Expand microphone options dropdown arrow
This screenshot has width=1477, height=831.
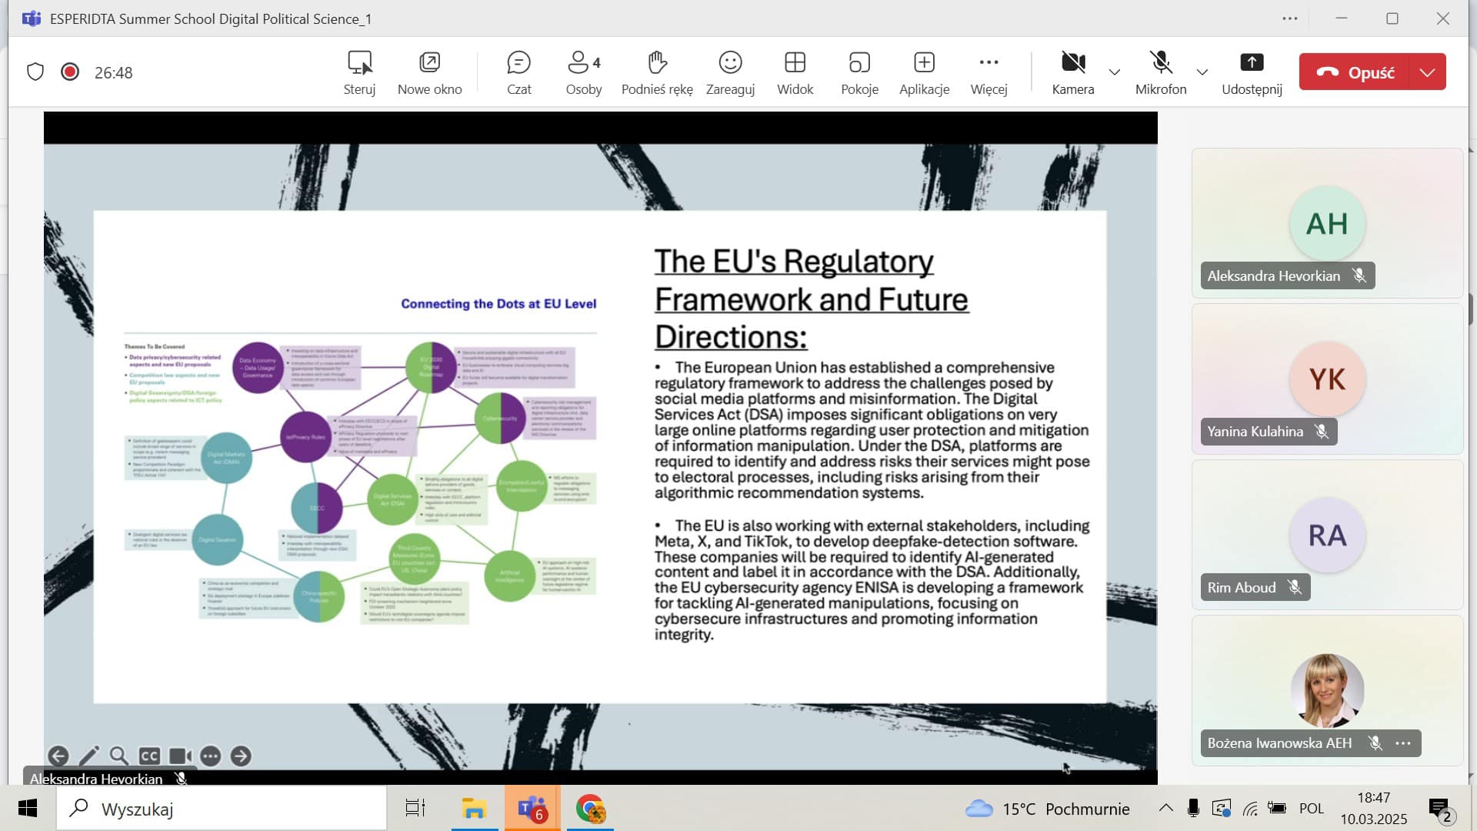[1202, 72]
